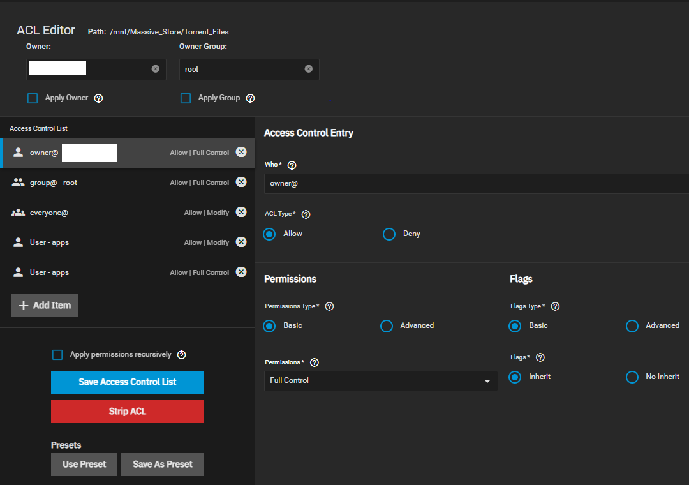Screen dimensions: 689x485
Task: Remove the everyone@ ACL entry
Action: (241, 212)
